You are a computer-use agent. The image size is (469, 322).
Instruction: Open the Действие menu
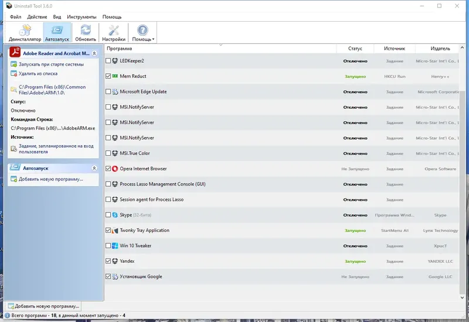click(x=37, y=17)
